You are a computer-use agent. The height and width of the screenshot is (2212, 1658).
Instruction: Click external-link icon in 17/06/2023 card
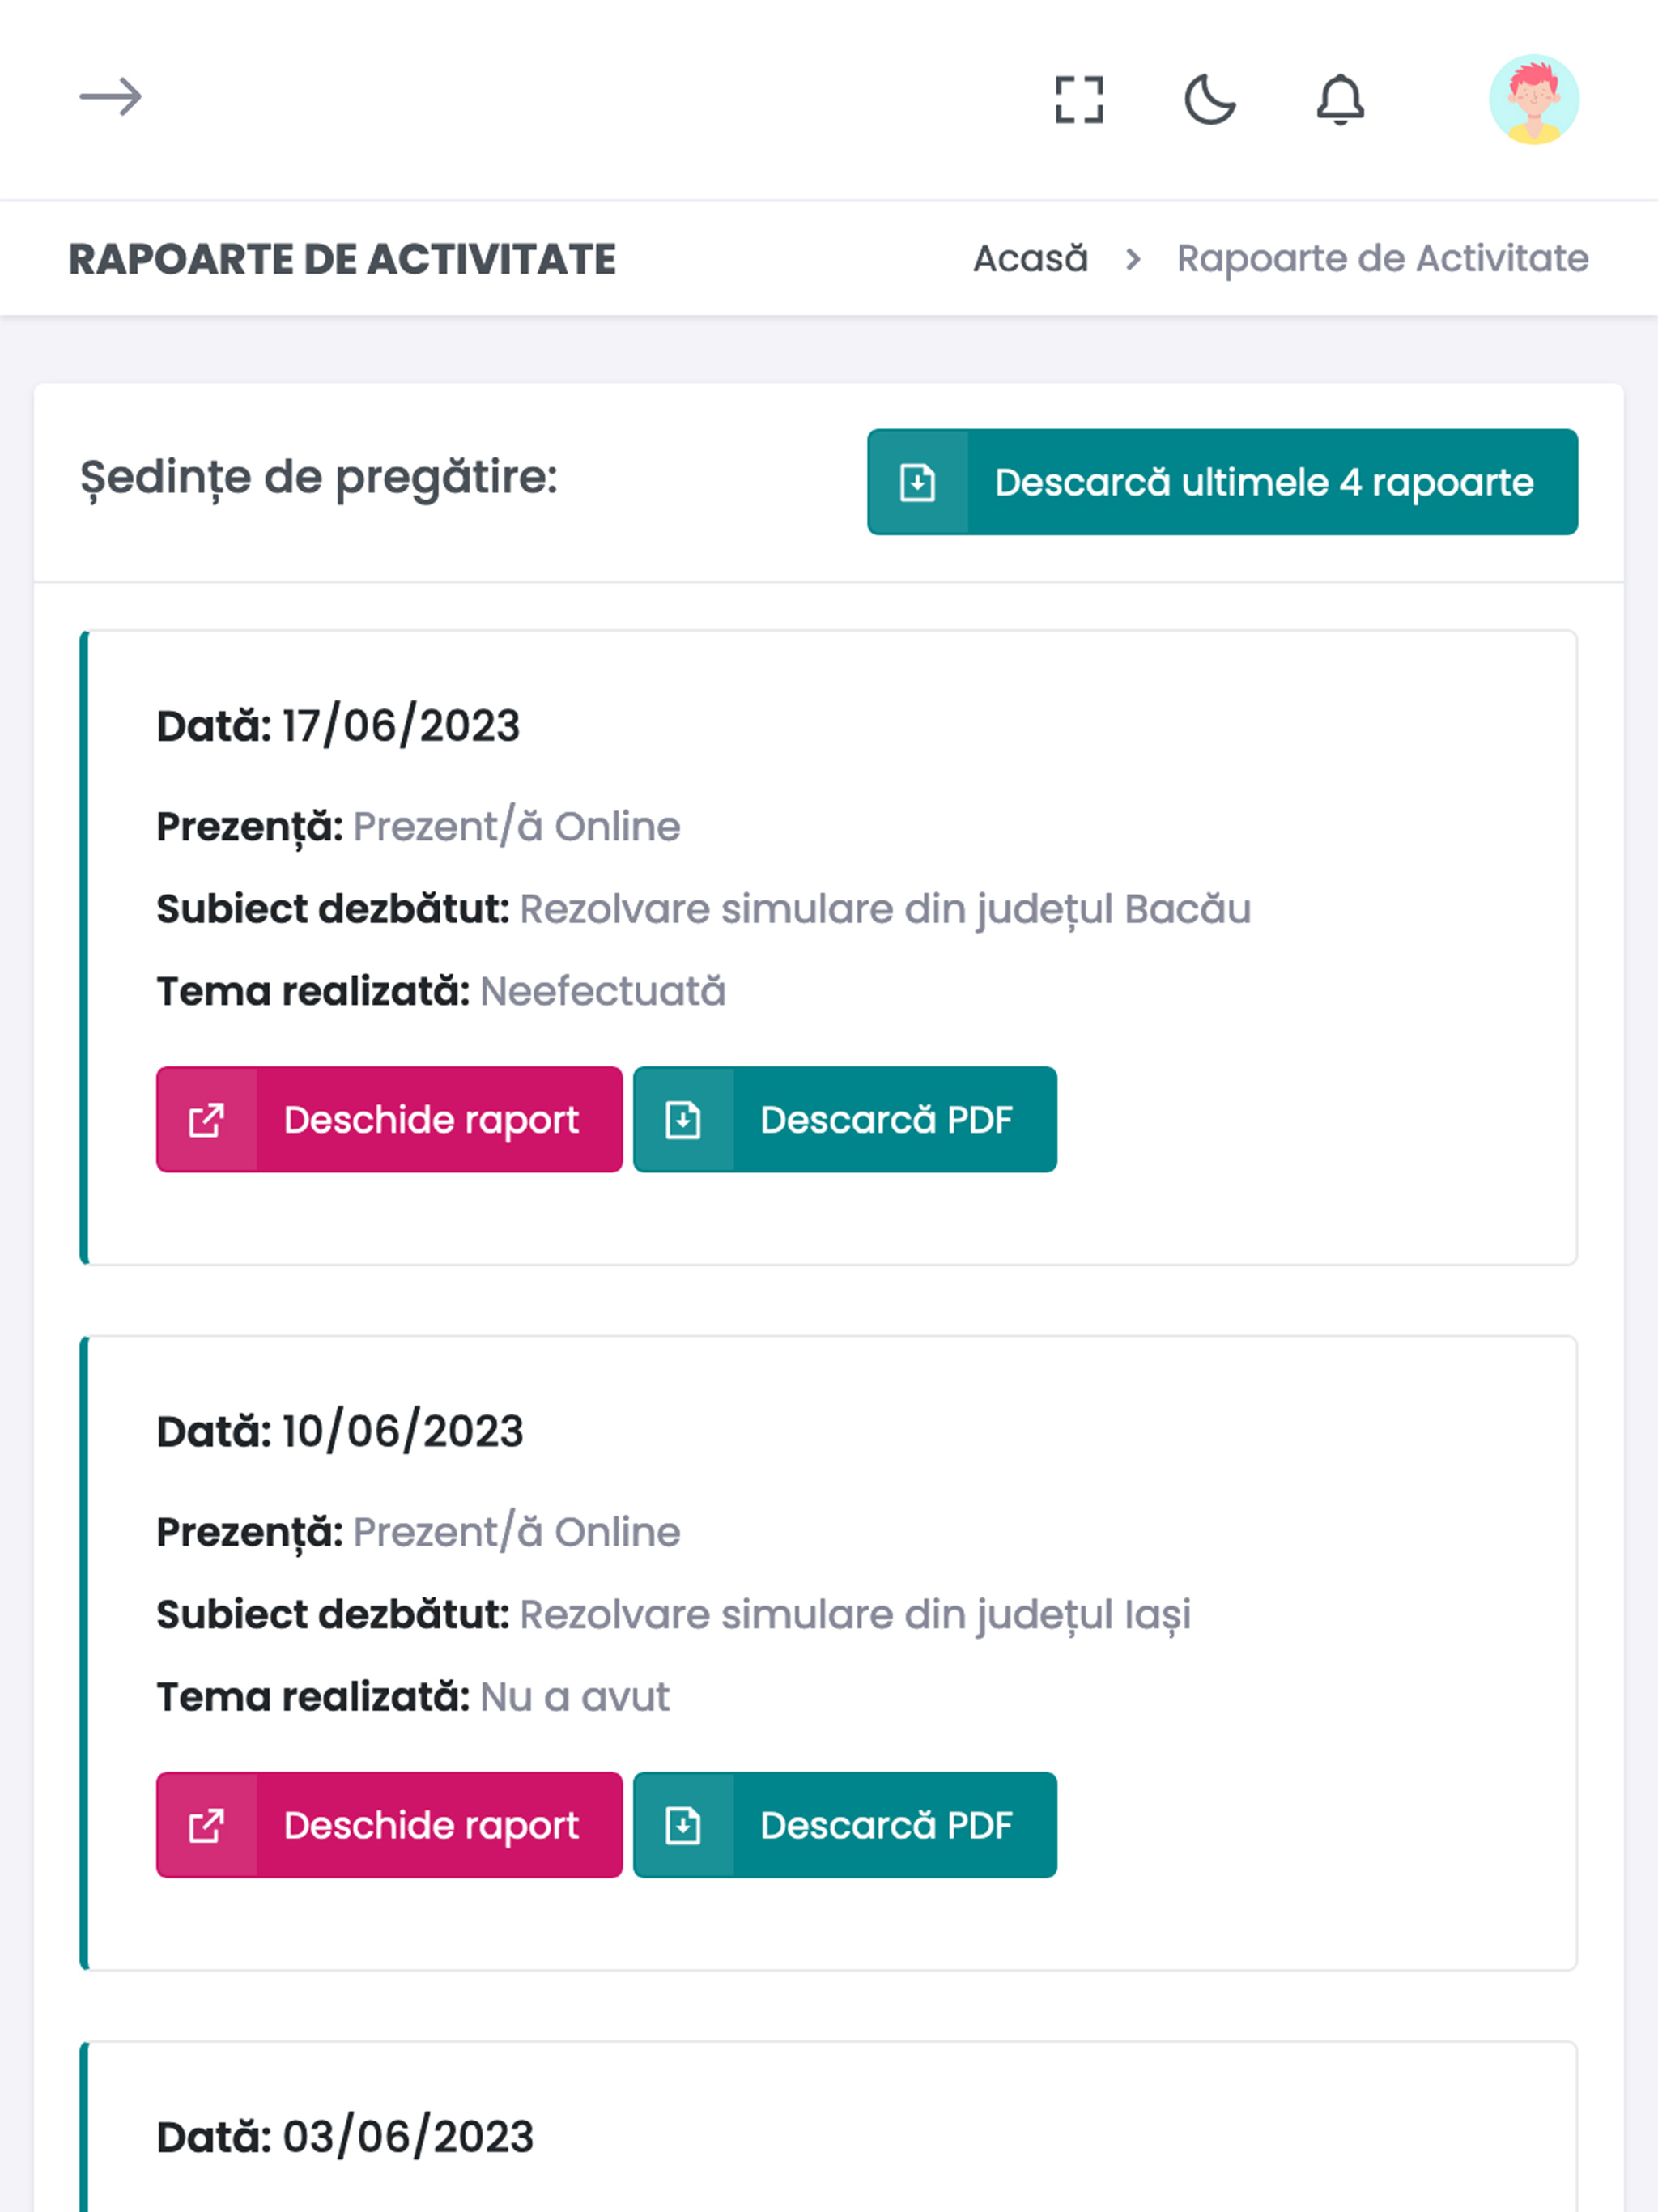click(x=206, y=1120)
